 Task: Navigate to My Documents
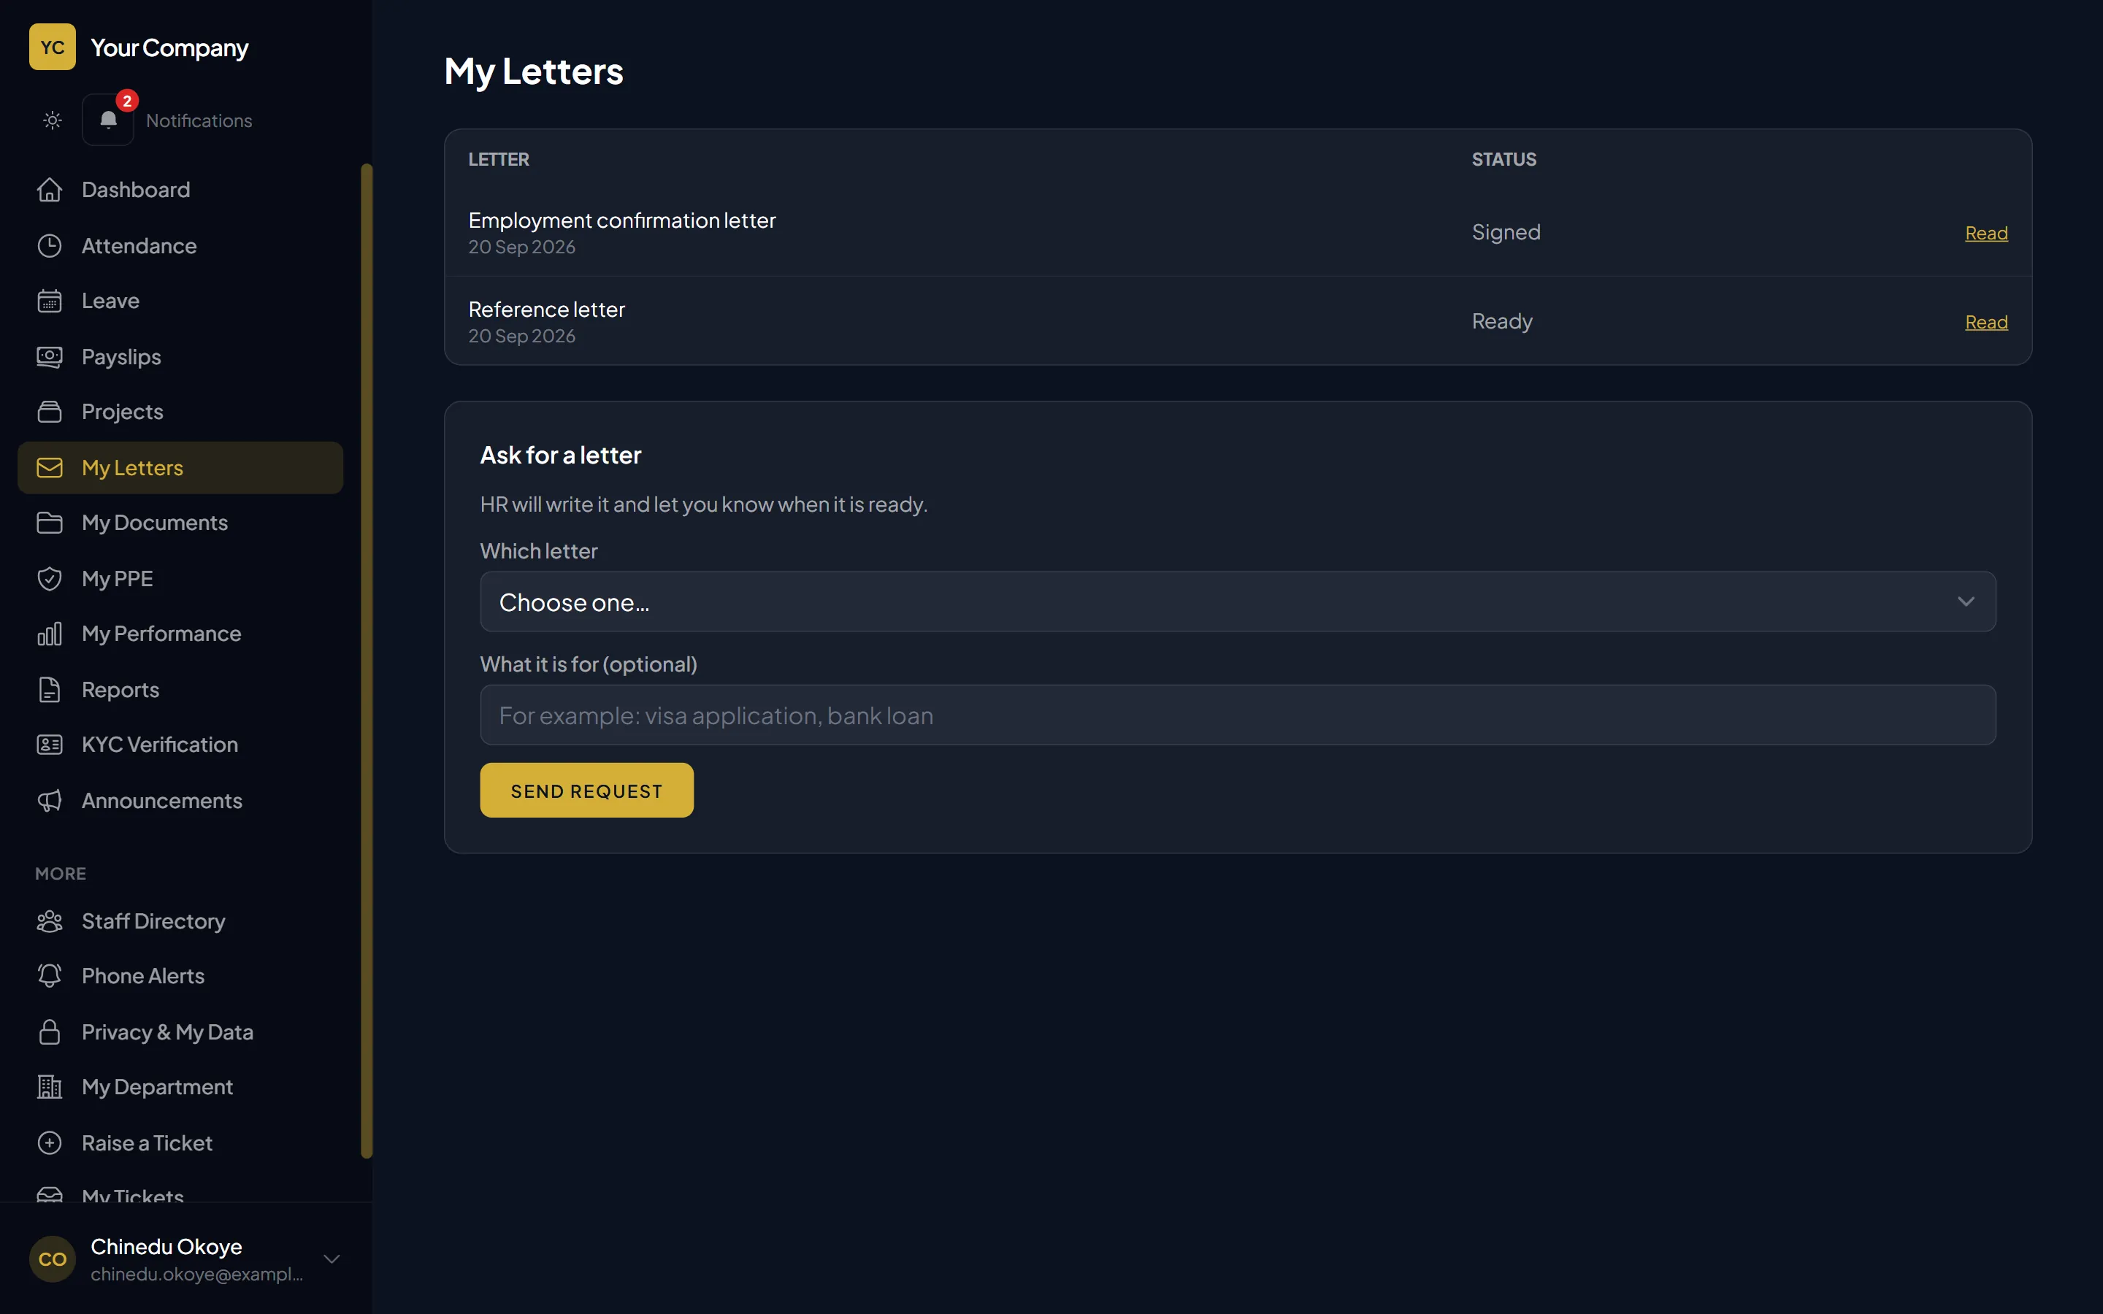(x=180, y=522)
